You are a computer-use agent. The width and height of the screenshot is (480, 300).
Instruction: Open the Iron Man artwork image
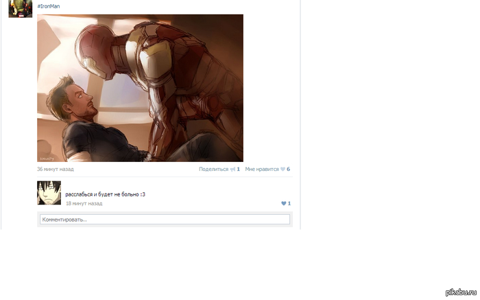click(140, 88)
